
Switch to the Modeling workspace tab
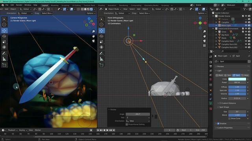pos(55,5)
